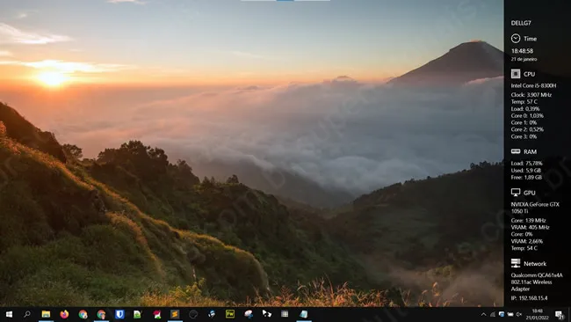This screenshot has width=571, height=322.
Task: Click the CPU 'Temp: 57 C' reading
Action: (x=524, y=101)
